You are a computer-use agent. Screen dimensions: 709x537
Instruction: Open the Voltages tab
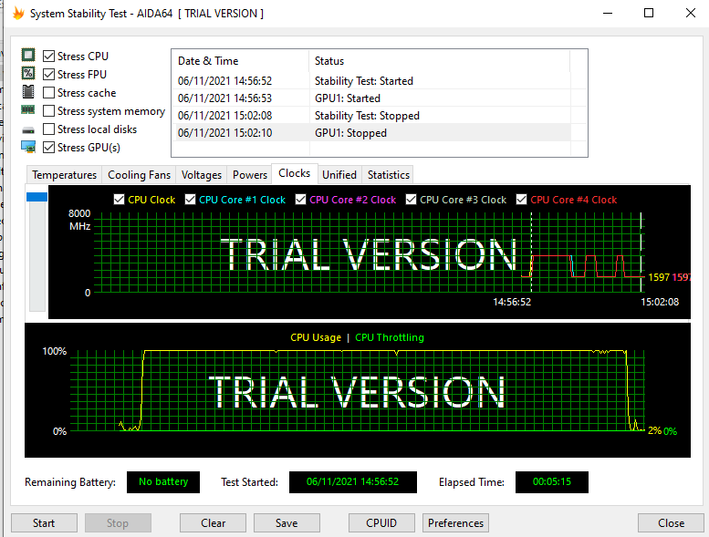(x=202, y=175)
